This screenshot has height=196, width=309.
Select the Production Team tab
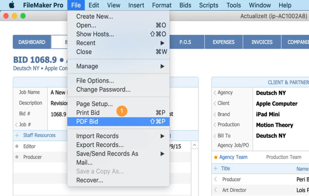284,157
